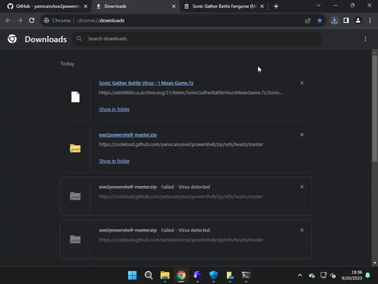The image size is (378, 284).
Task: Click the Today date heading
Action: pyautogui.click(x=67, y=64)
